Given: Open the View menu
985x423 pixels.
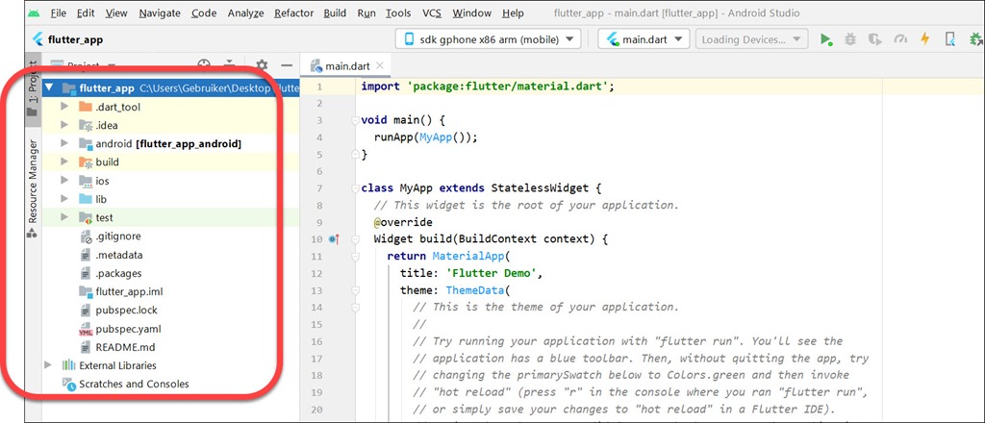Looking at the screenshot, I should (116, 13).
